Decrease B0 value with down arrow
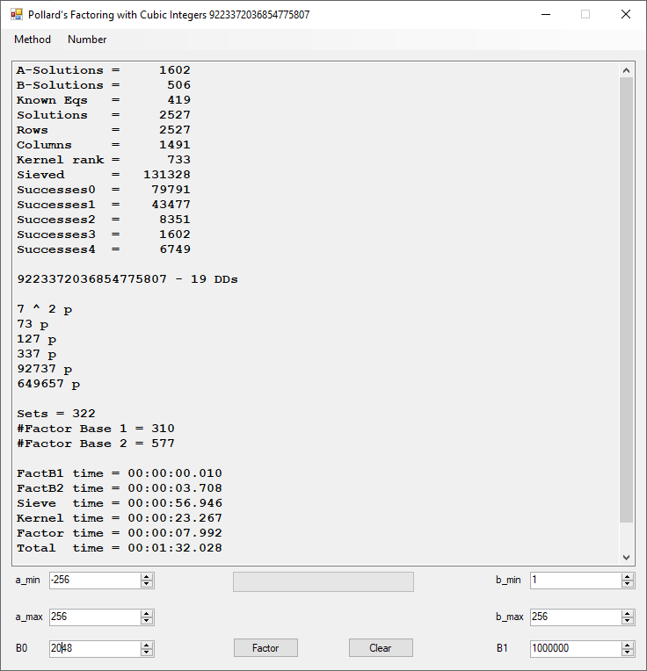Image resolution: width=647 pixels, height=671 pixels. (x=147, y=653)
